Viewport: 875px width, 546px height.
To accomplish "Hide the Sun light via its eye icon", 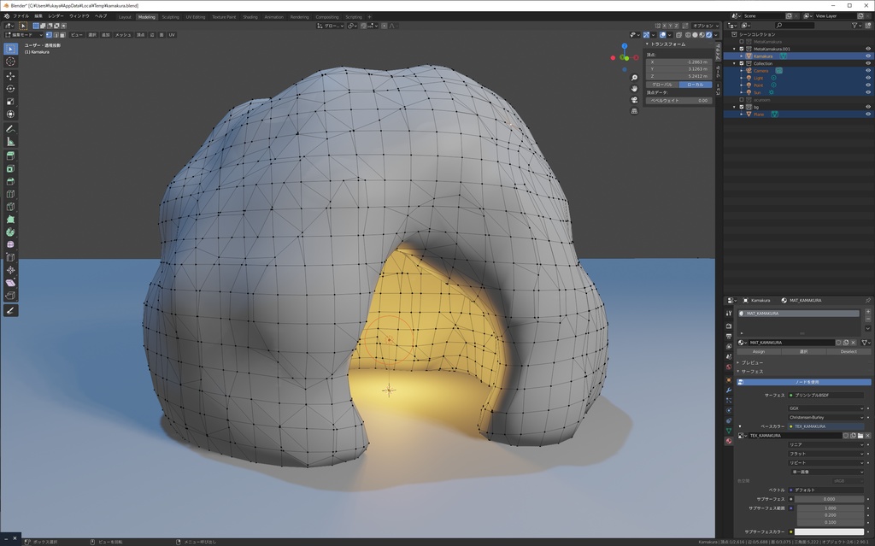I will point(867,92).
